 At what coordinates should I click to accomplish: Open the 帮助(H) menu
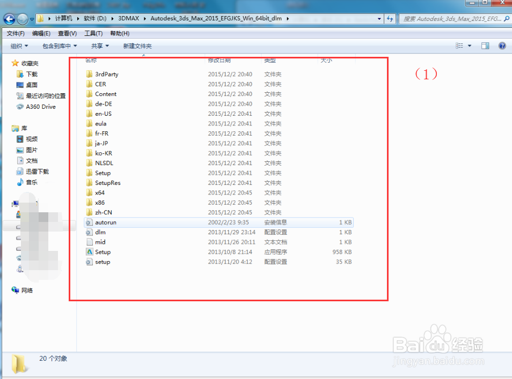pos(120,33)
